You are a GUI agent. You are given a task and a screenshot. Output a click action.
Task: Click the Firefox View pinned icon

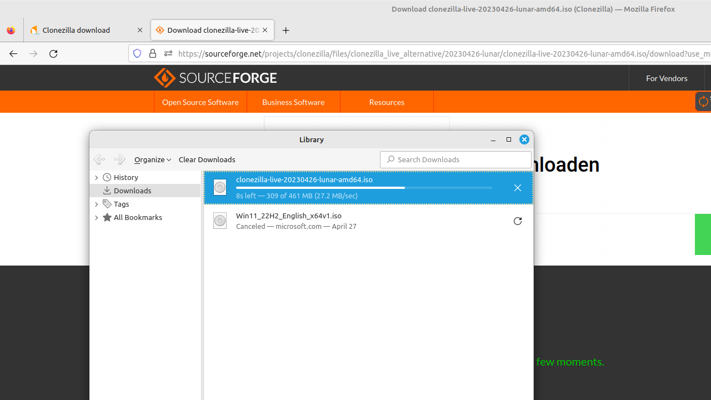(x=11, y=31)
